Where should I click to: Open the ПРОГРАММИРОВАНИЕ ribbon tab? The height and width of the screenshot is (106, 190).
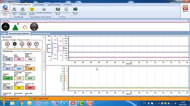pyautogui.click(x=21, y=5)
